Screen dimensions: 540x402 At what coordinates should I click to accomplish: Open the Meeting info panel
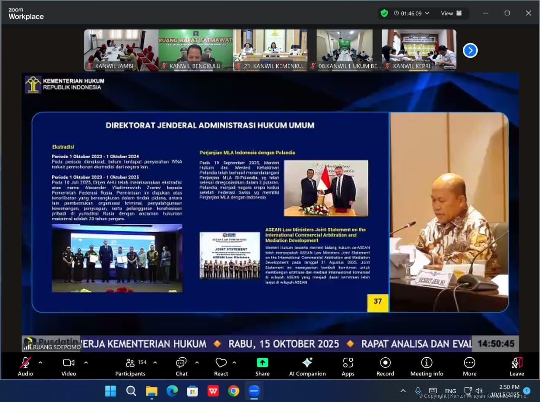[x=427, y=366]
